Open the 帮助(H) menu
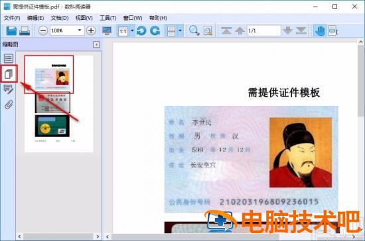365x241 pixels. point(158,18)
